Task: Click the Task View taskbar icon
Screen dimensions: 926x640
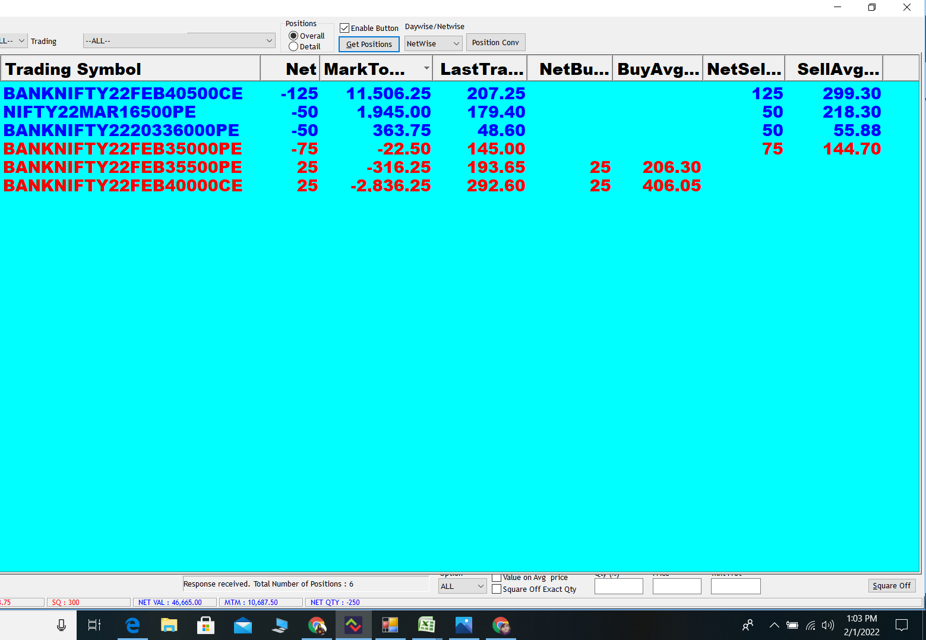Action: pyautogui.click(x=94, y=625)
